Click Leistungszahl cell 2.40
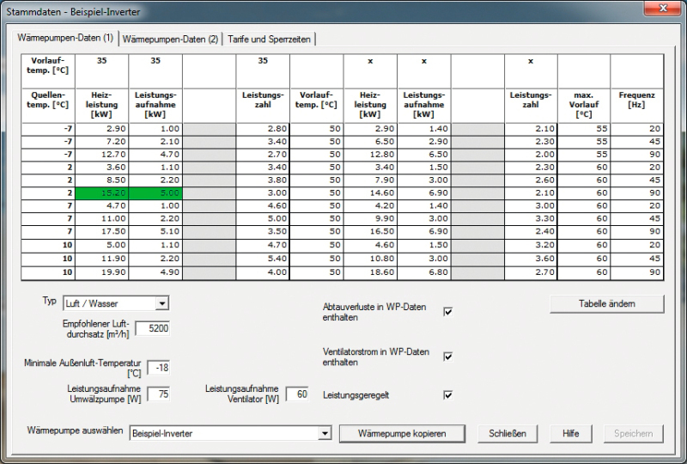Image resolution: width=687 pixels, height=464 pixels. click(x=531, y=231)
